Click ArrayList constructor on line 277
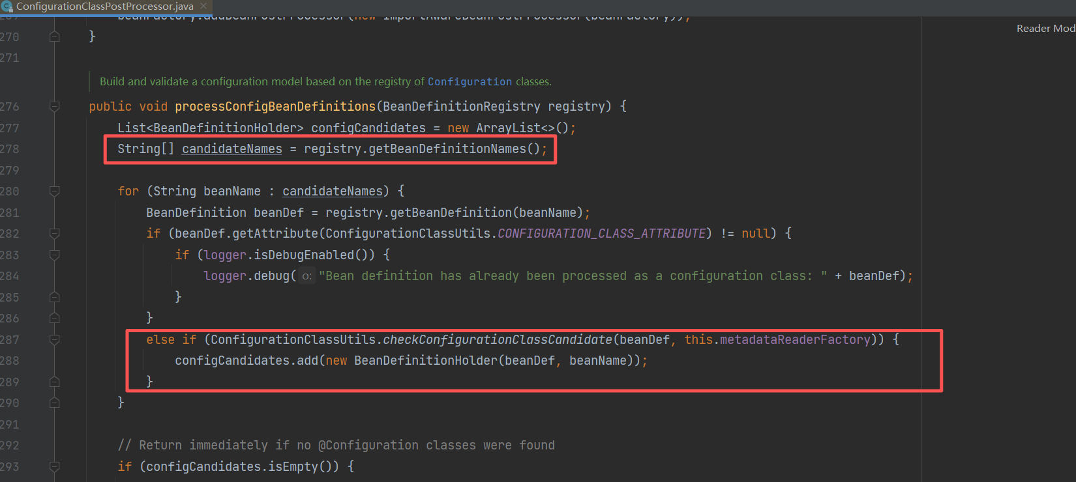This screenshot has height=482, width=1076. coord(508,128)
